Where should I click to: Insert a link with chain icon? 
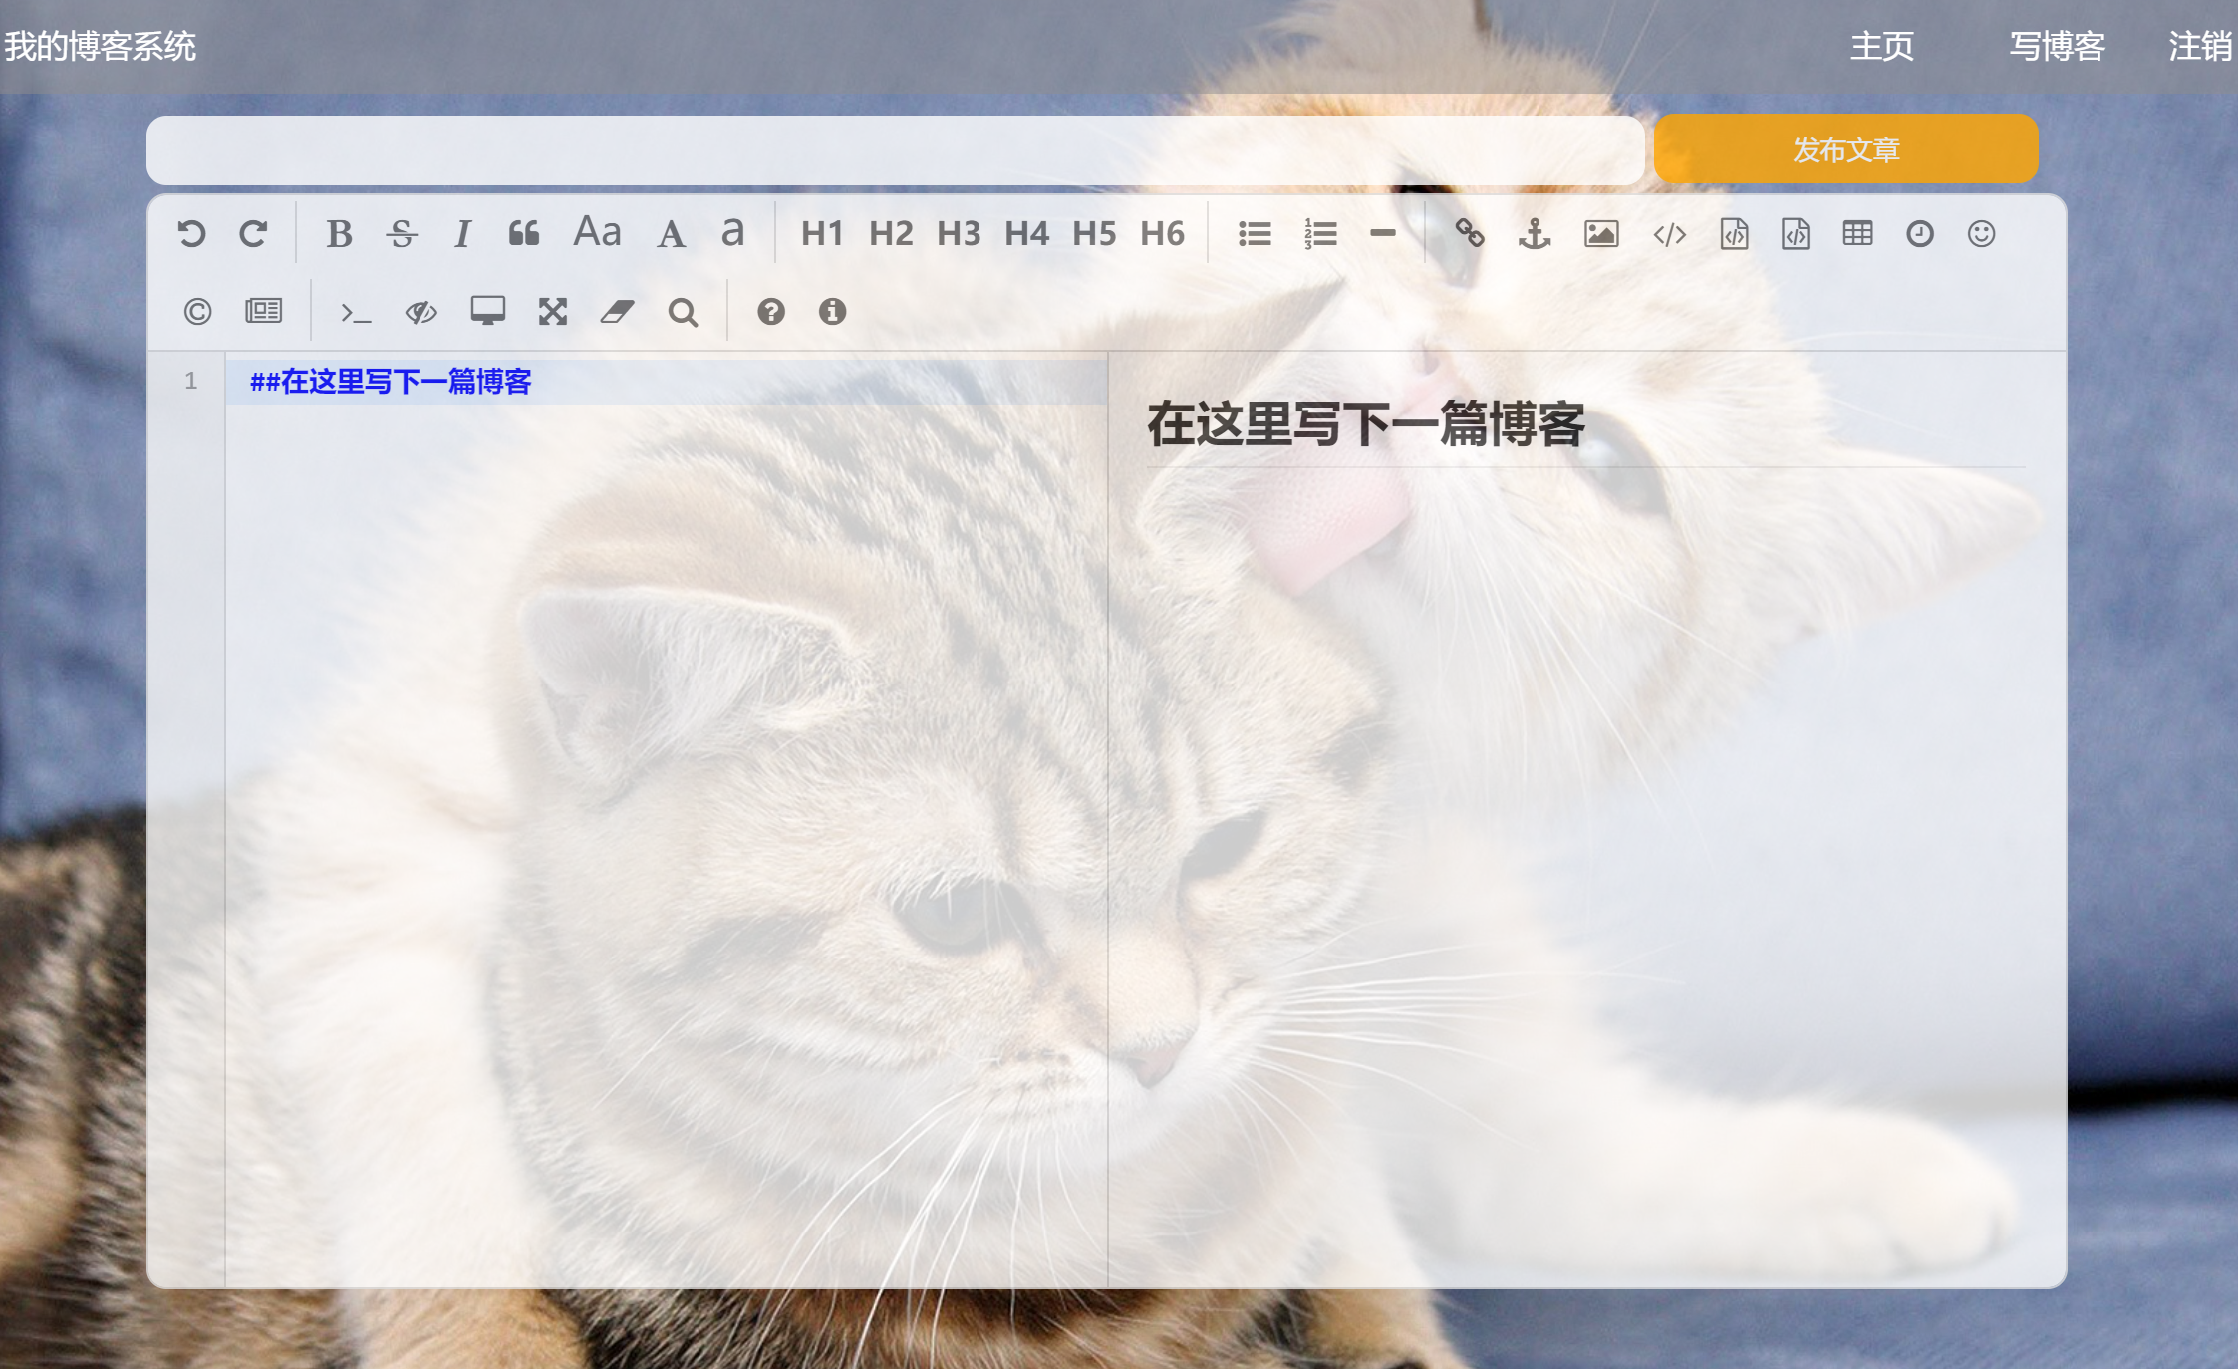(x=1469, y=234)
